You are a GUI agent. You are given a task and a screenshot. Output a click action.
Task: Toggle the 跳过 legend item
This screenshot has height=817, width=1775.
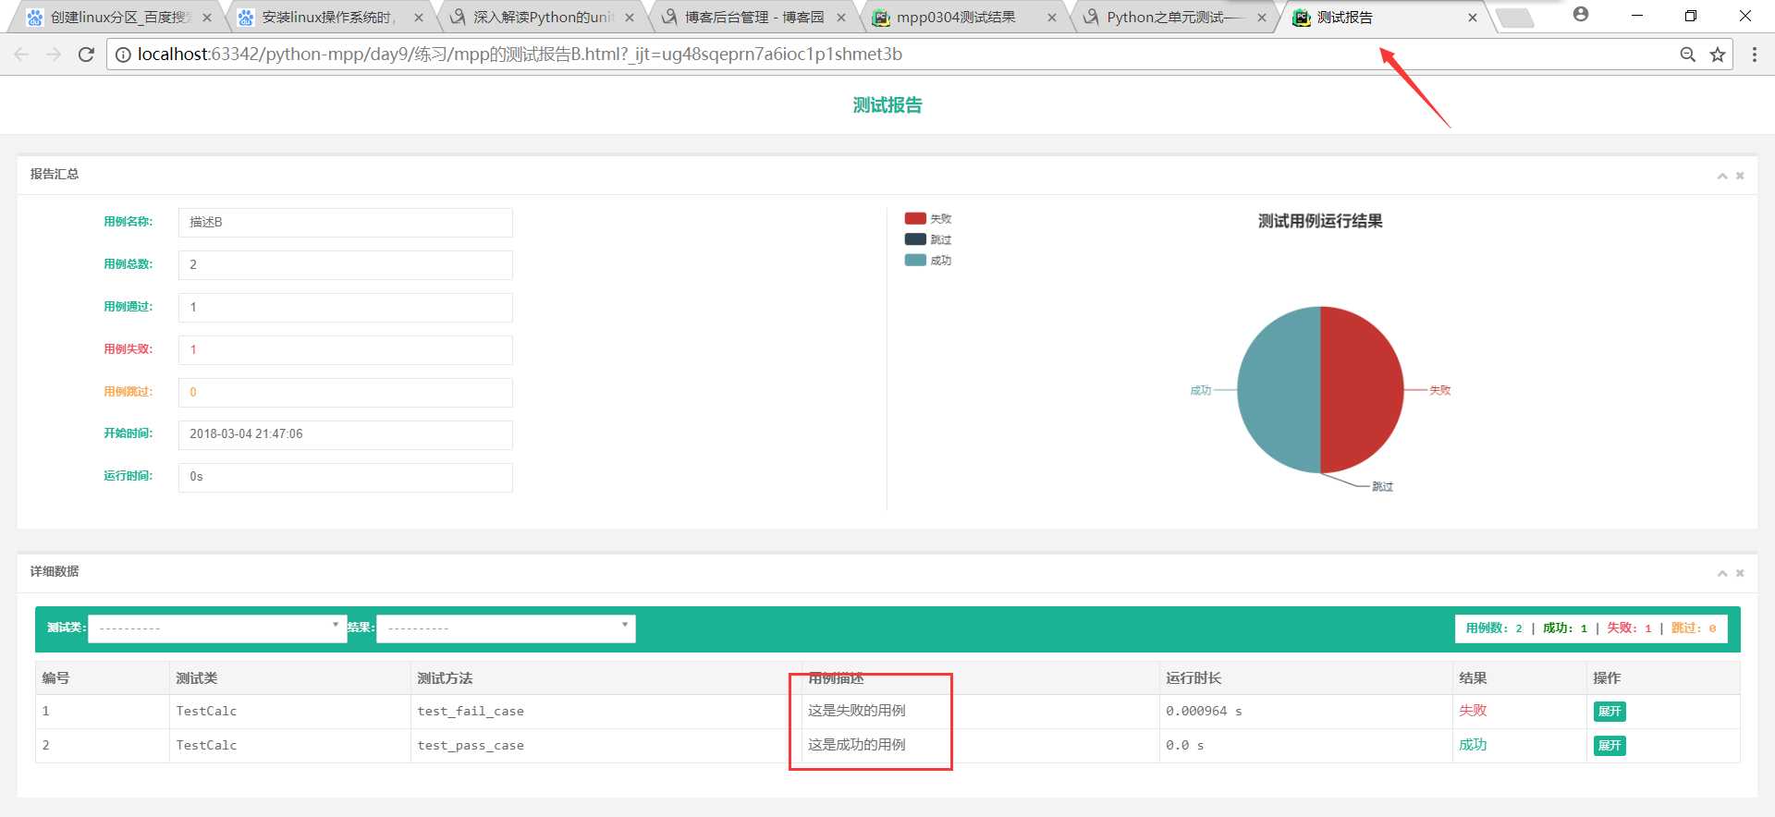[927, 239]
